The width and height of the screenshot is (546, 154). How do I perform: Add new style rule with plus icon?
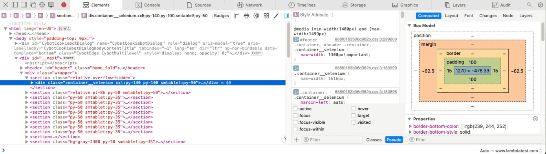tap(297, 140)
